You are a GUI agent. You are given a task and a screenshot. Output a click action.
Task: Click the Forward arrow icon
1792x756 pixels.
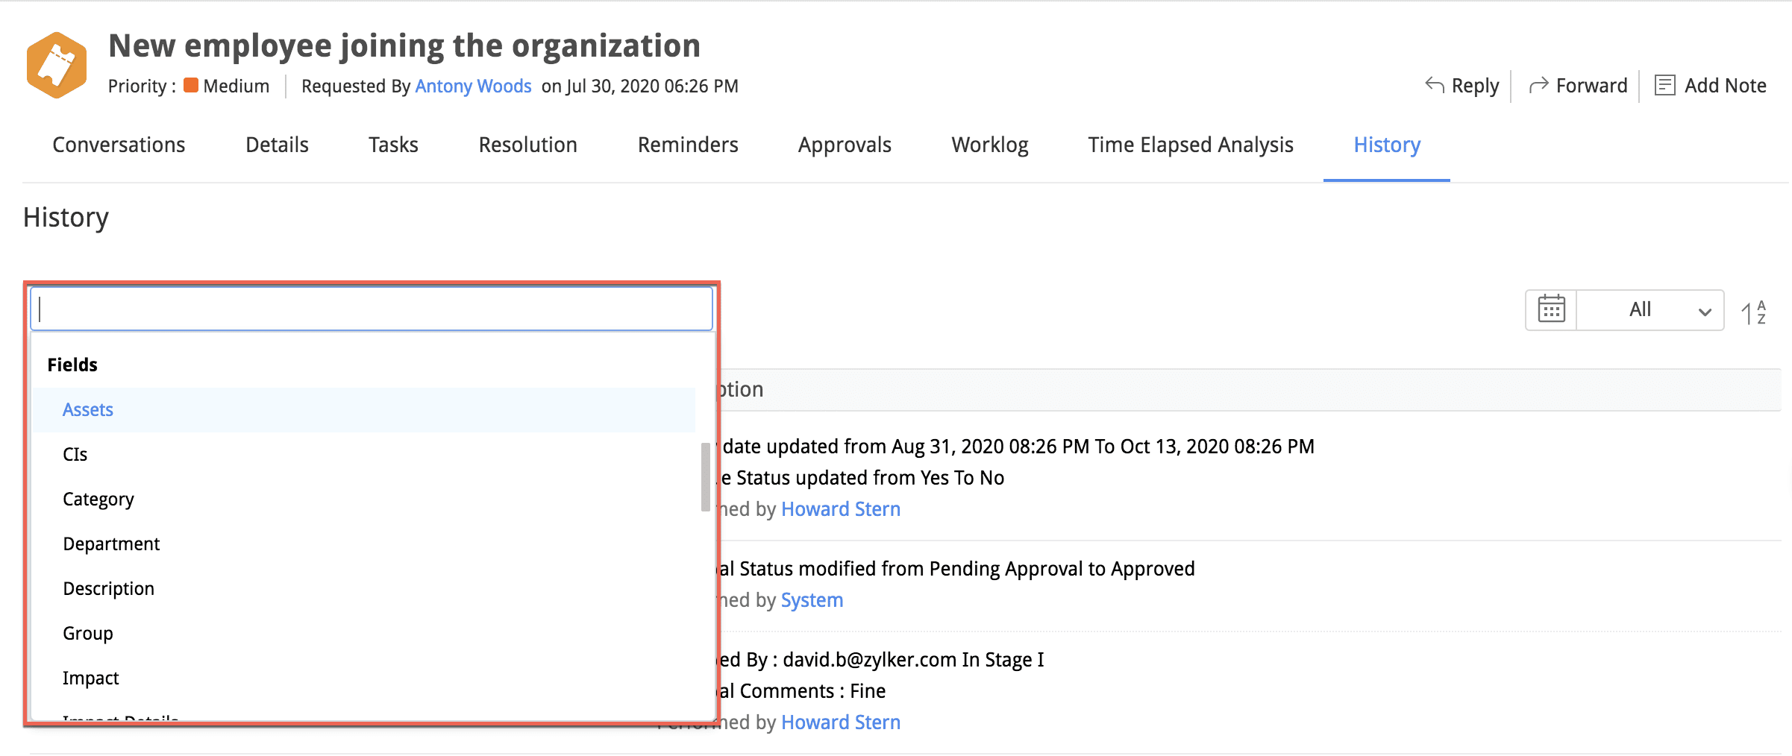point(1538,85)
